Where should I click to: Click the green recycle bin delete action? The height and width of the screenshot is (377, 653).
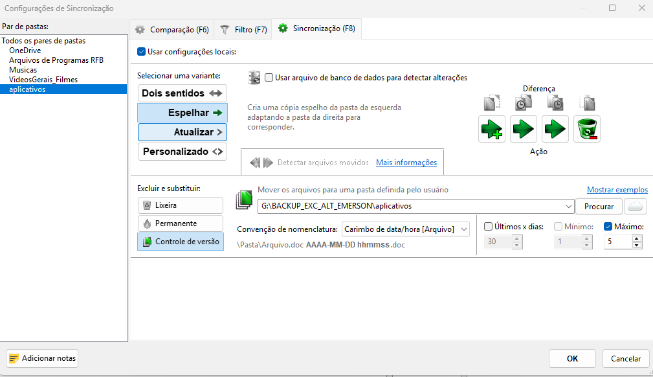click(587, 129)
